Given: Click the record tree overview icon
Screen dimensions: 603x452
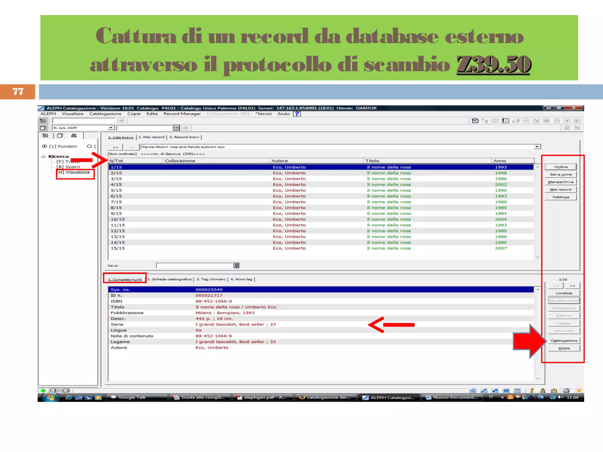Looking at the screenshot, I should tap(485, 121).
